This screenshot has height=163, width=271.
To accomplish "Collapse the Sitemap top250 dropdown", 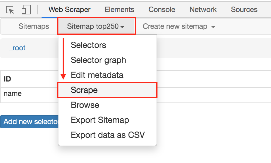I will pos(96,26).
